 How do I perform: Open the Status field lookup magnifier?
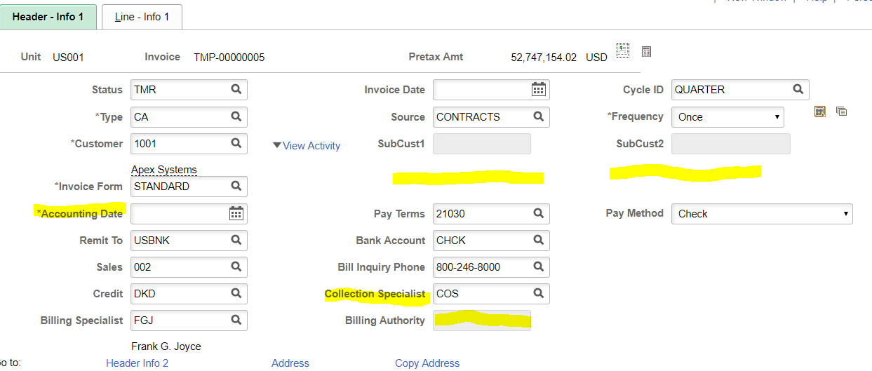tap(236, 90)
